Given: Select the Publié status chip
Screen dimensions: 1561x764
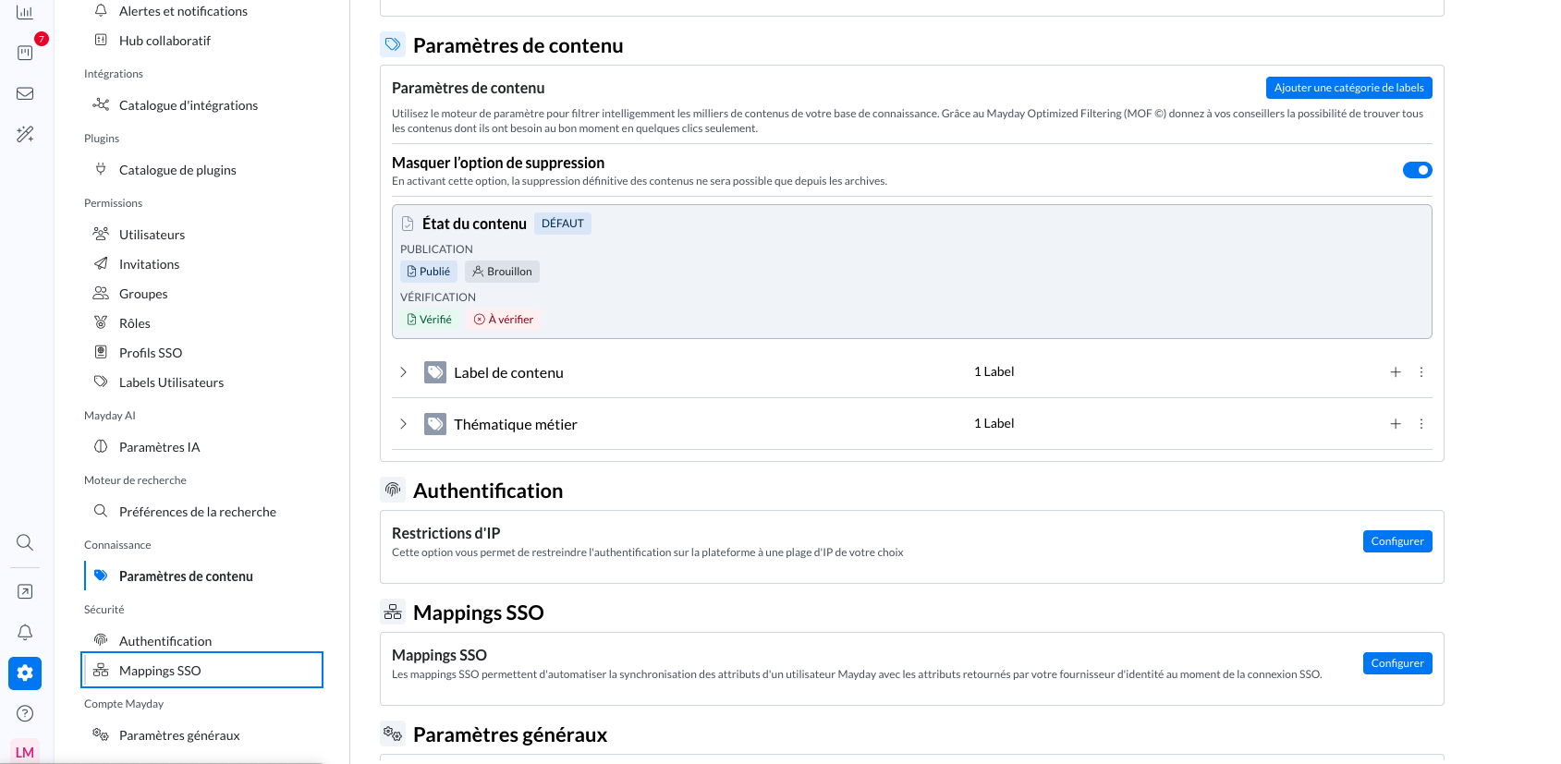Looking at the screenshot, I should coord(429,272).
